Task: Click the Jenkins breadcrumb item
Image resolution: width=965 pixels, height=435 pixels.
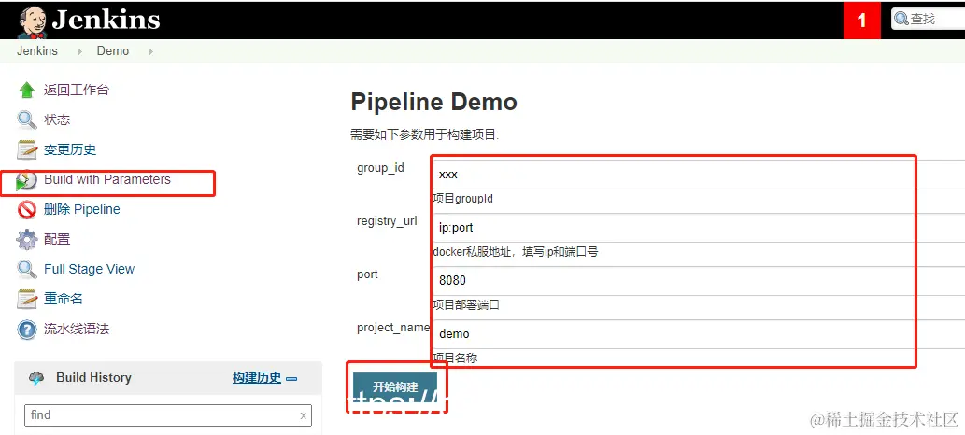Action: click(x=37, y=51)
